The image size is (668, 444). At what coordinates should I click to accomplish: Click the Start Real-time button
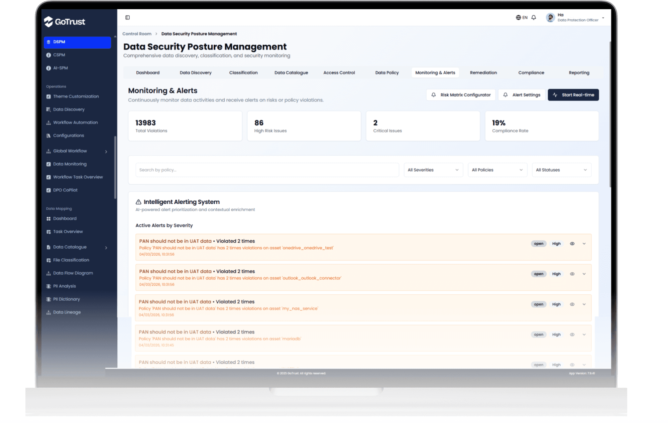coord(573,95)
